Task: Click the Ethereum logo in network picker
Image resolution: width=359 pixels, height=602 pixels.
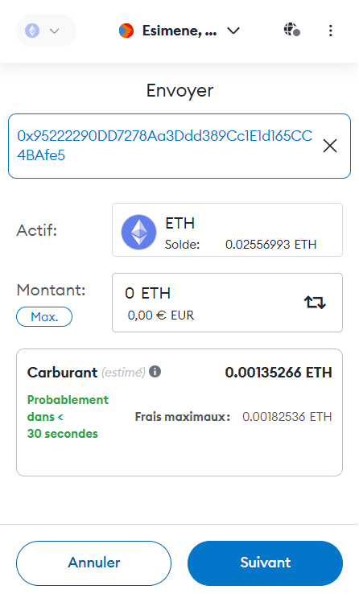Action: 32,31
